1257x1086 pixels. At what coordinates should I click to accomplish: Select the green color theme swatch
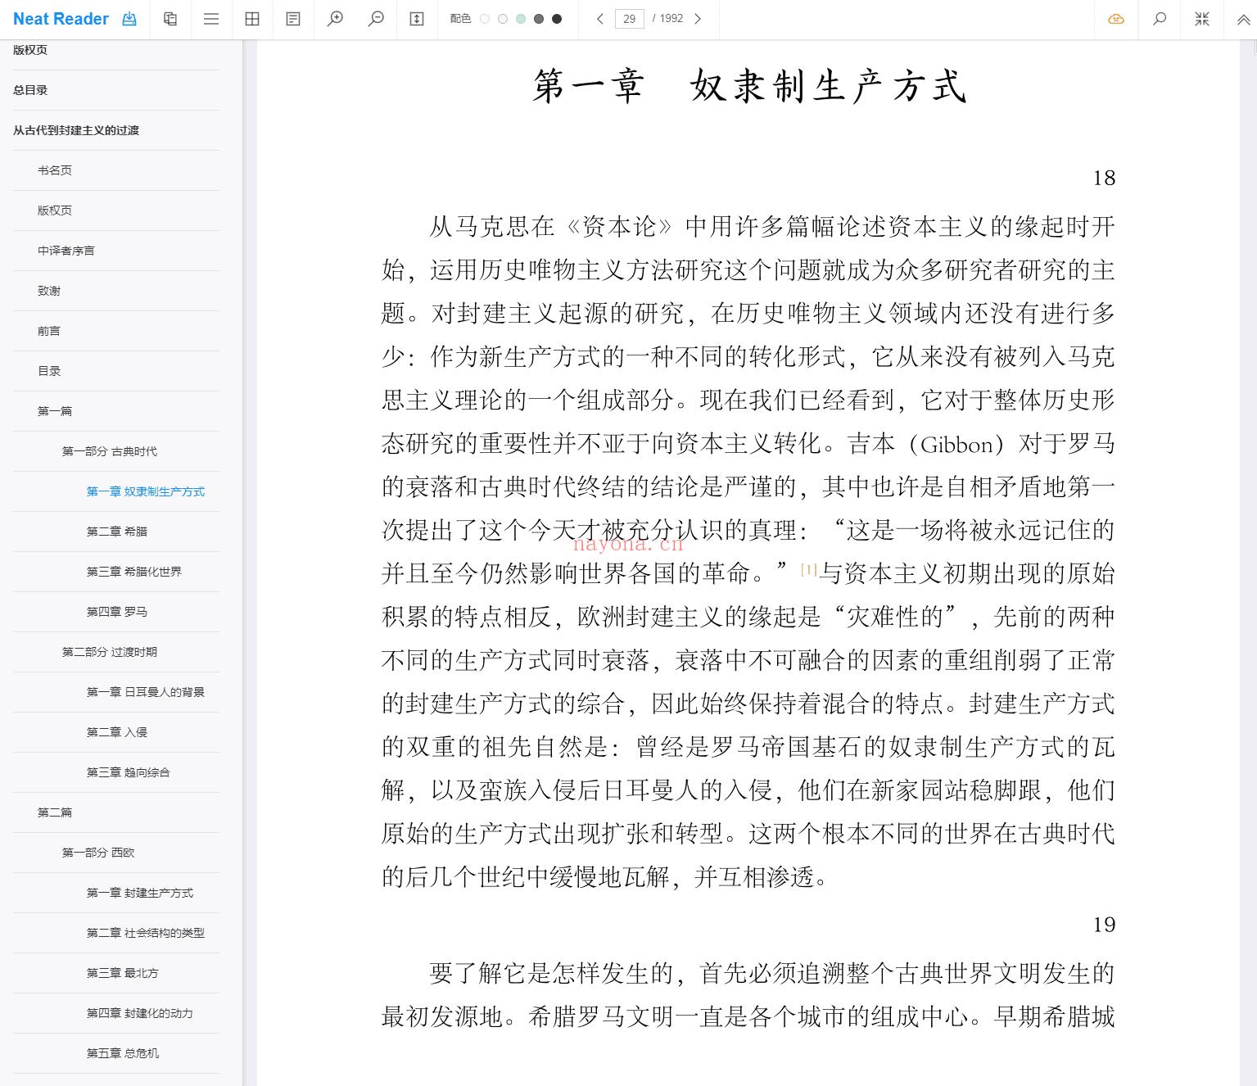521,19
